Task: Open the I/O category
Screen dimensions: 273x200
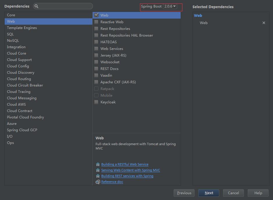Action: 49,136
